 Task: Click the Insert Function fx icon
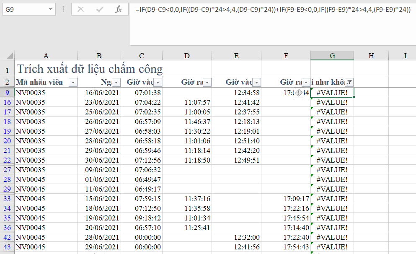(118, 9)
